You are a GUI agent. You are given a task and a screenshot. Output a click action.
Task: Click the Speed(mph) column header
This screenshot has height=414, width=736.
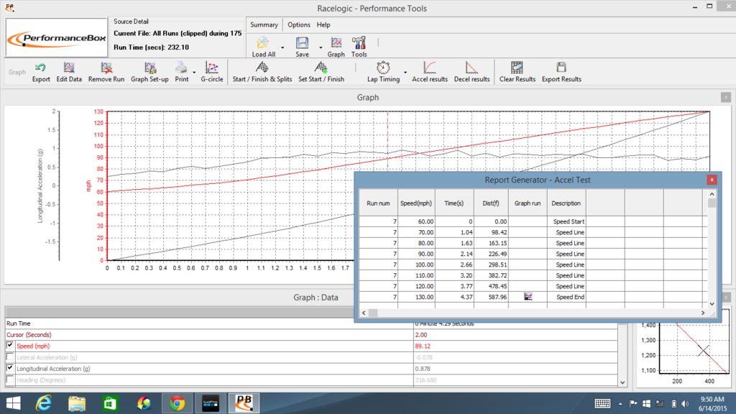416,203
